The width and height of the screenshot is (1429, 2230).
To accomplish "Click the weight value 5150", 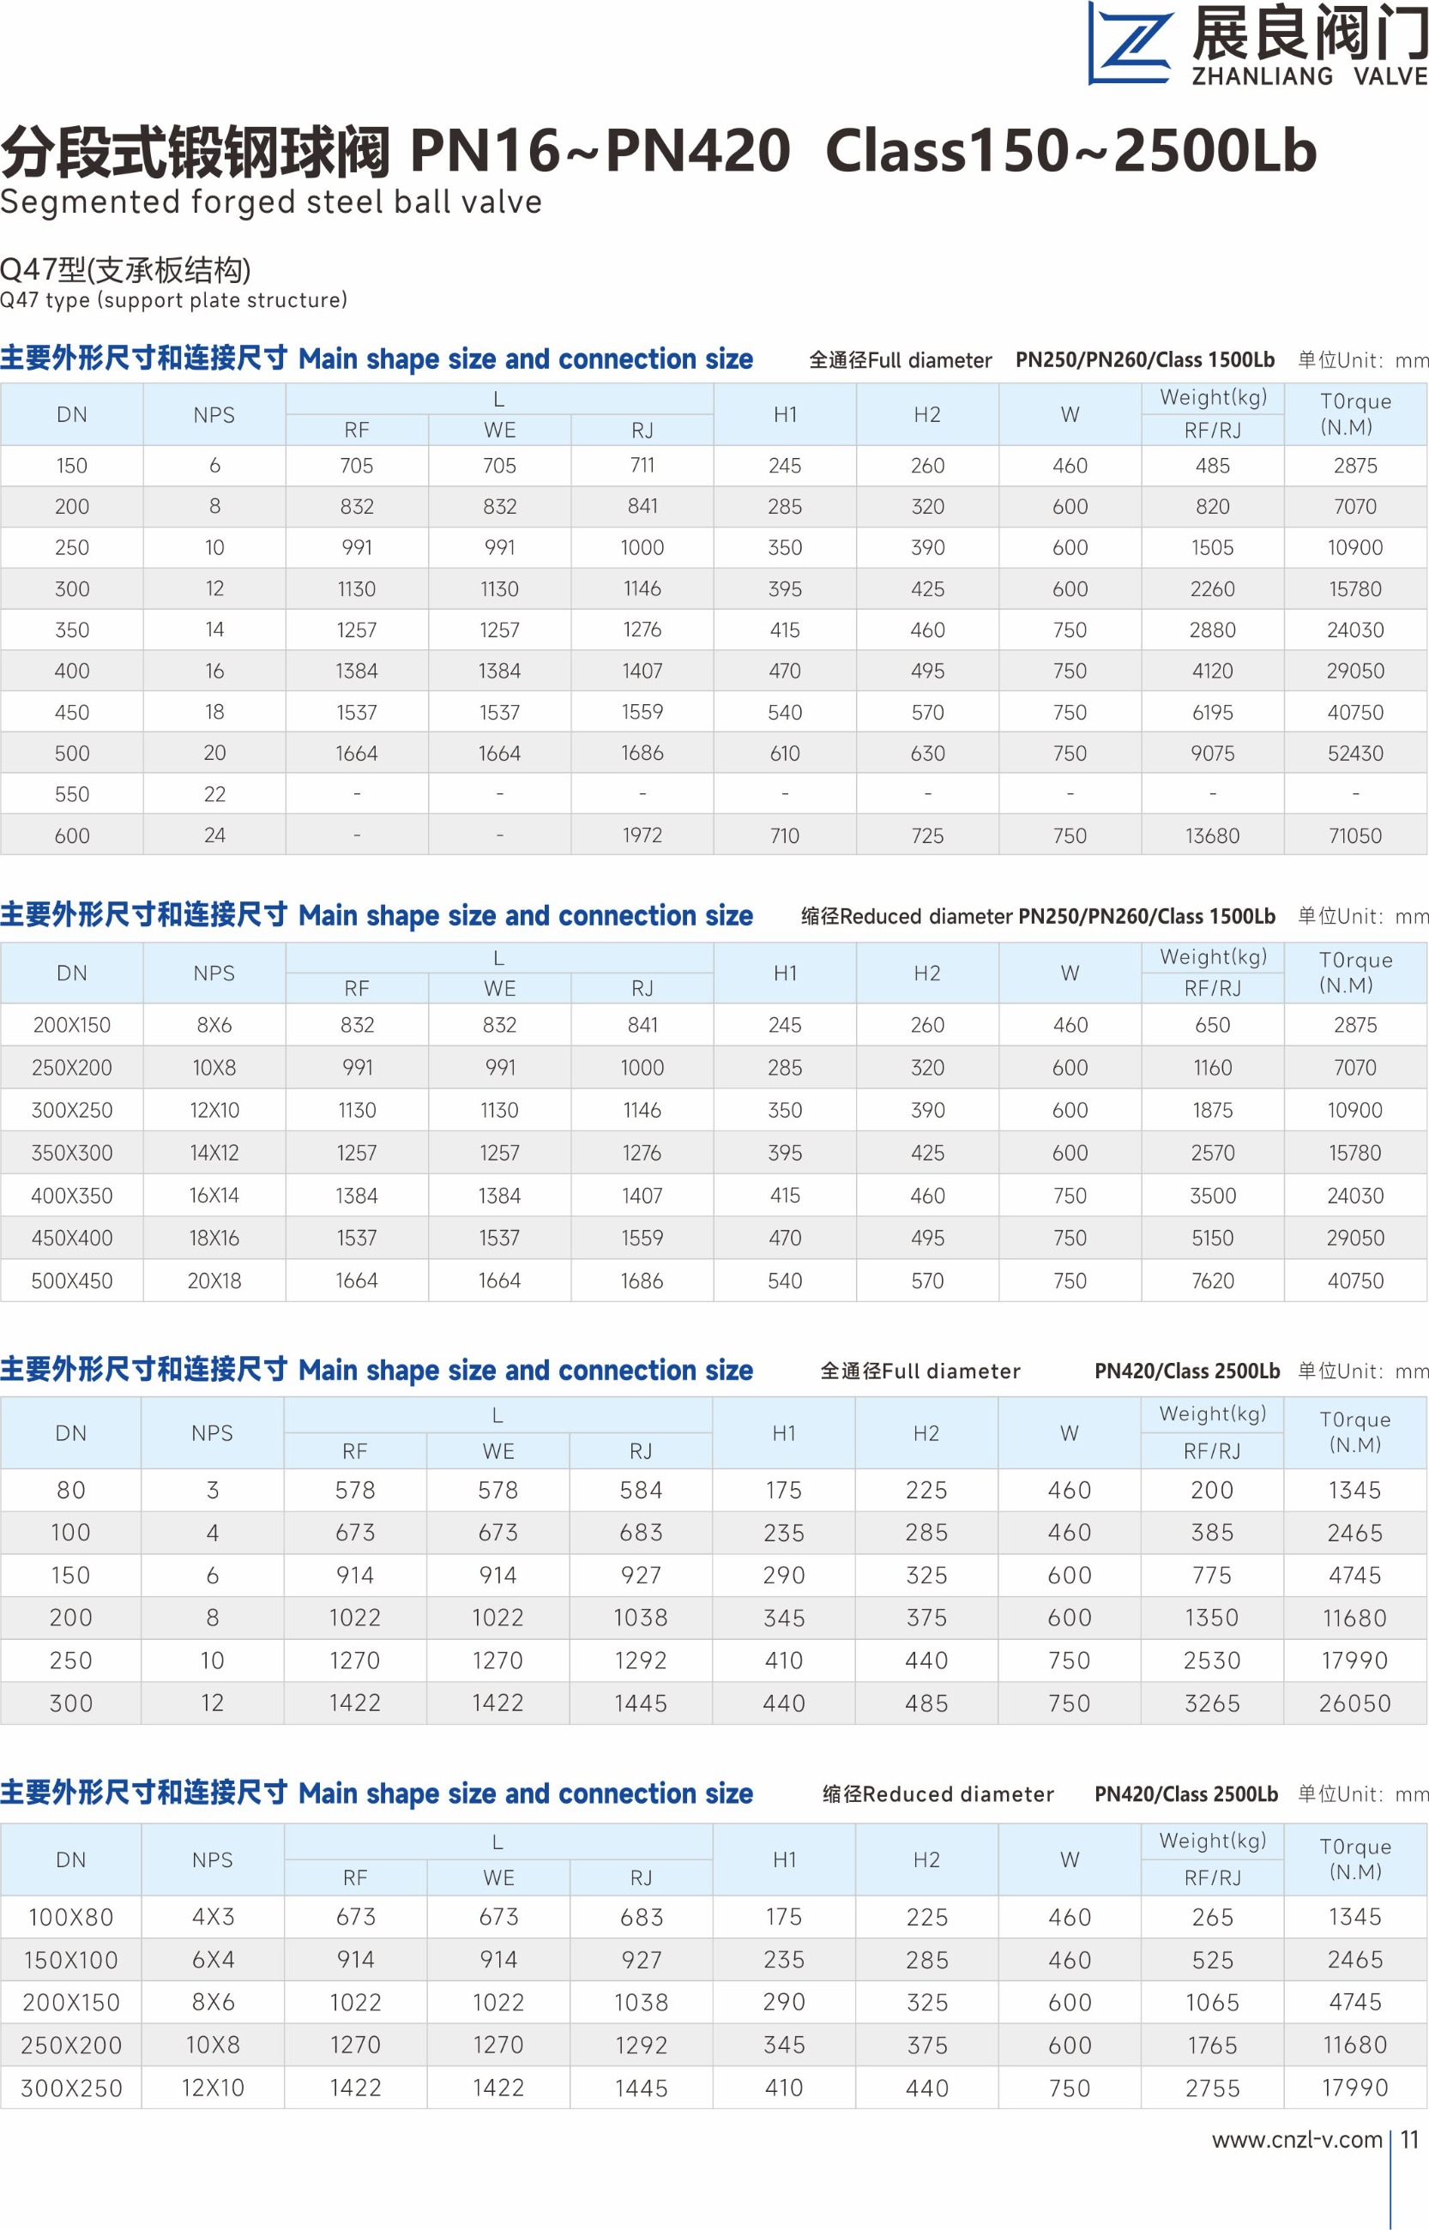I will 1212,1239.
